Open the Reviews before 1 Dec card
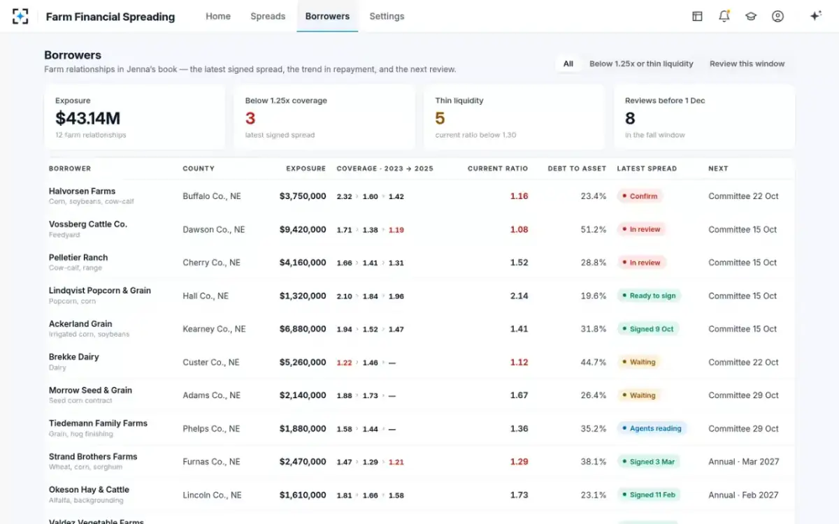 point(705,117)
